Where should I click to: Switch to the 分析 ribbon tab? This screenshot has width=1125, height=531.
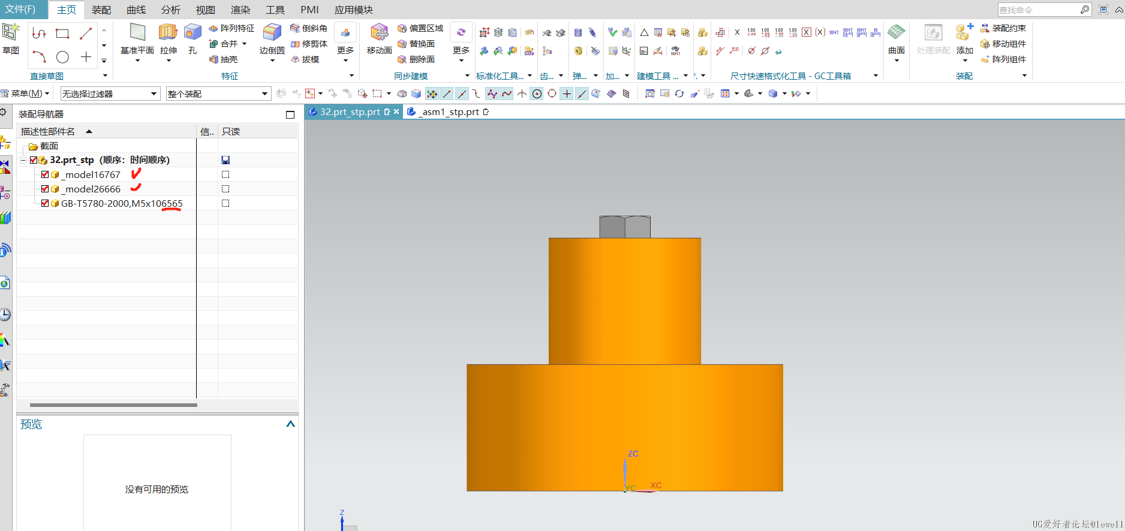(171, 10)
